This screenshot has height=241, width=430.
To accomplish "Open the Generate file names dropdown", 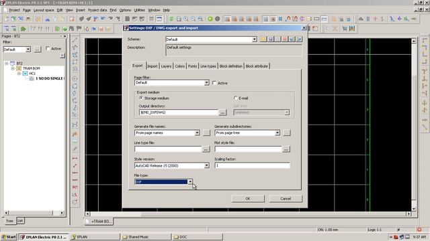I will [x=197, y=133].
